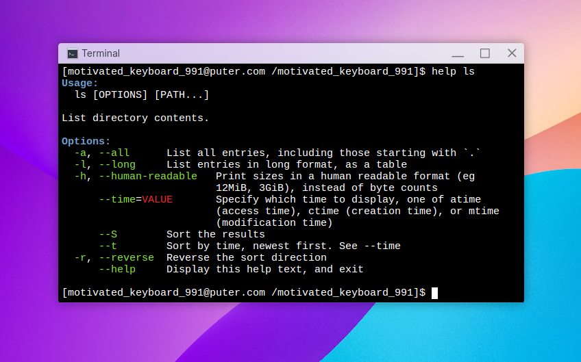Image resolution: width=581 pixels, height=362 pixels.
Task: Click the '-a, --all' option
Action: (x=101, y=153)
